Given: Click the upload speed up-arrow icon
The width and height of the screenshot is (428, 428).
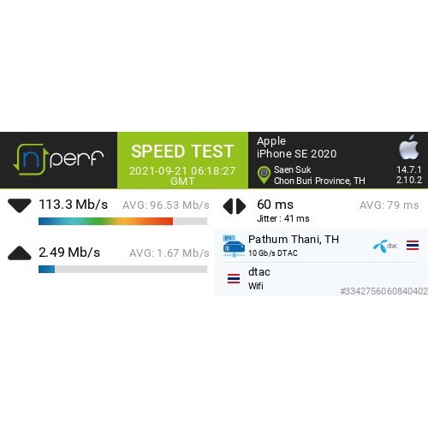Looking at the screenshot, I should 20,253.
